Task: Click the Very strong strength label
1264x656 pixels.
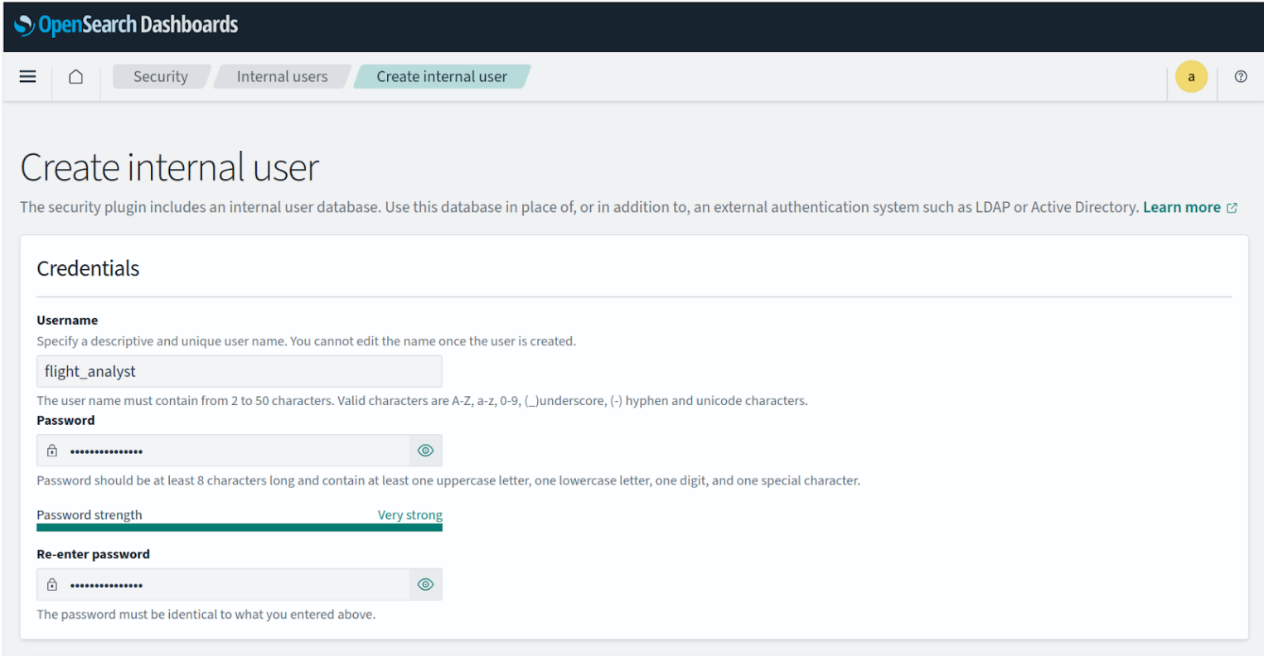Action: point(409,514)
